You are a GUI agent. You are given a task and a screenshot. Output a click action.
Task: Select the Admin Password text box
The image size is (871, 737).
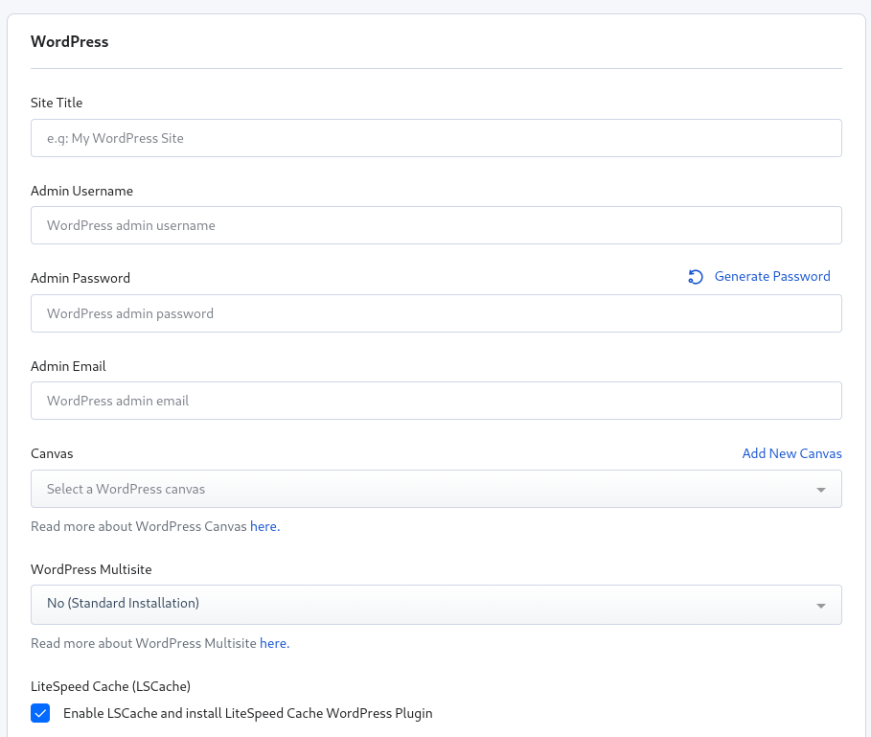(x=436, y=313)
